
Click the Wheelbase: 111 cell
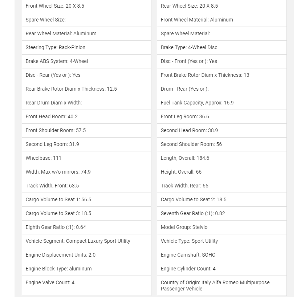tap(44, 158)
